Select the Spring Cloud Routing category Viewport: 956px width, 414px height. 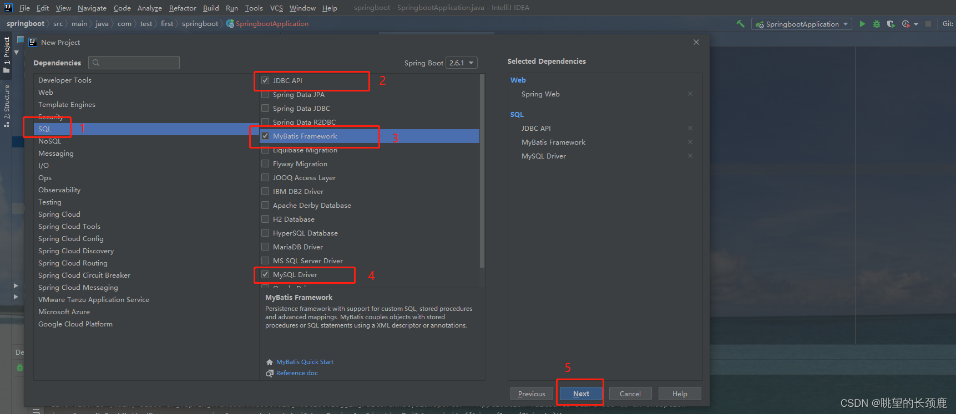tap(146, 263)
